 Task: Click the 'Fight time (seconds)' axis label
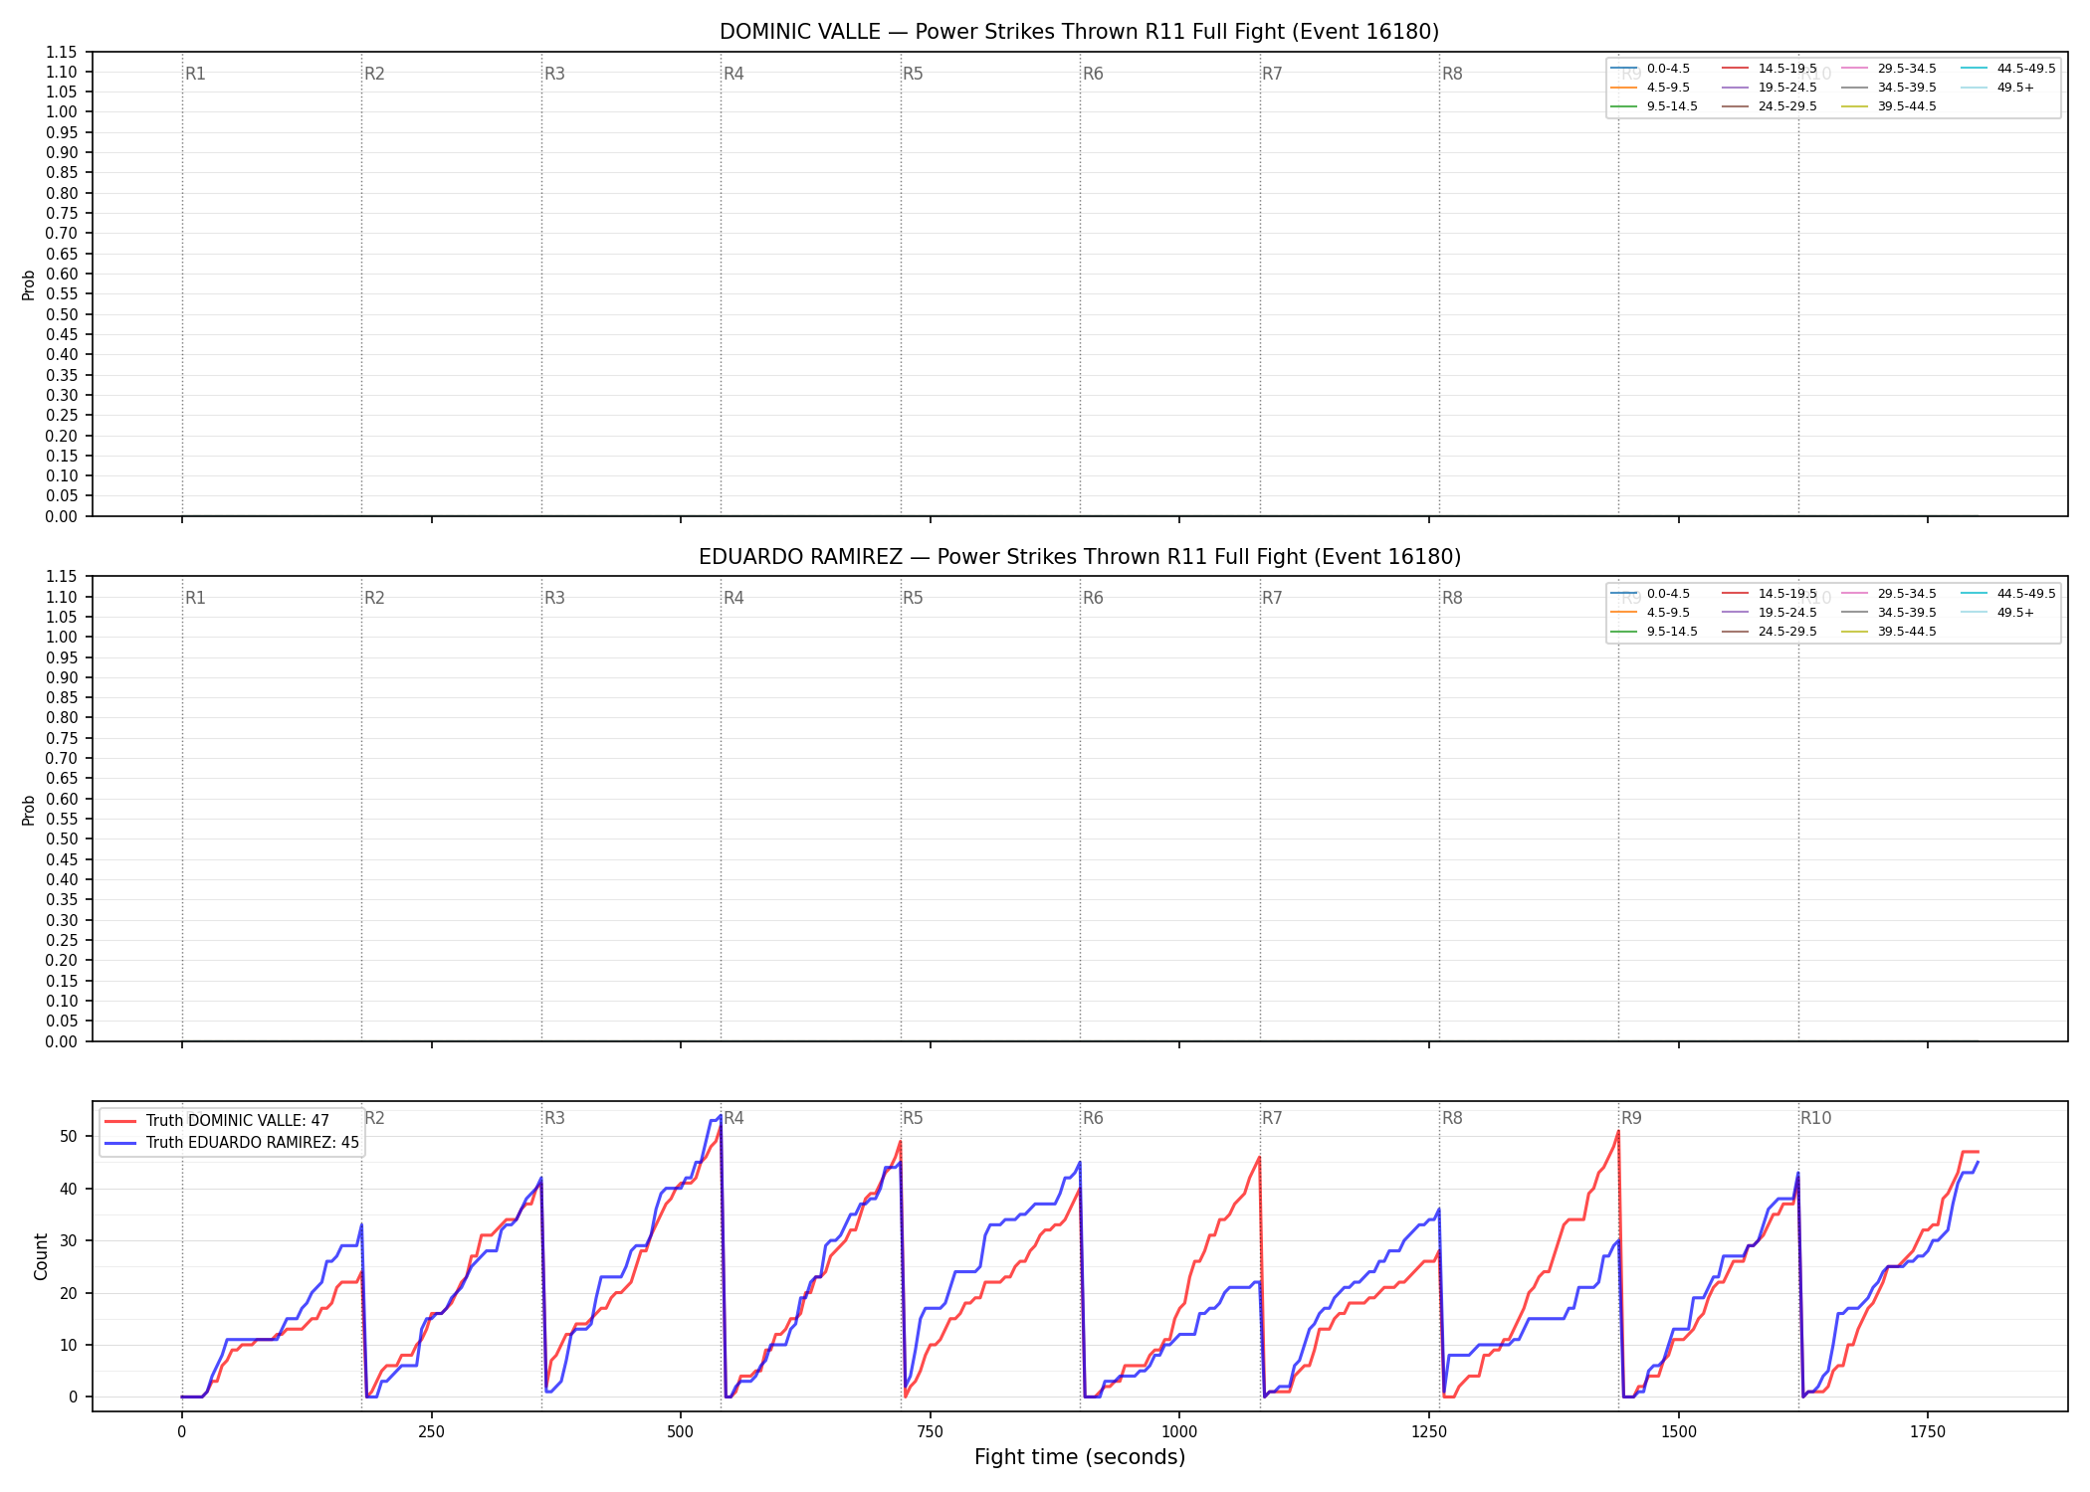point(1080,1457)
